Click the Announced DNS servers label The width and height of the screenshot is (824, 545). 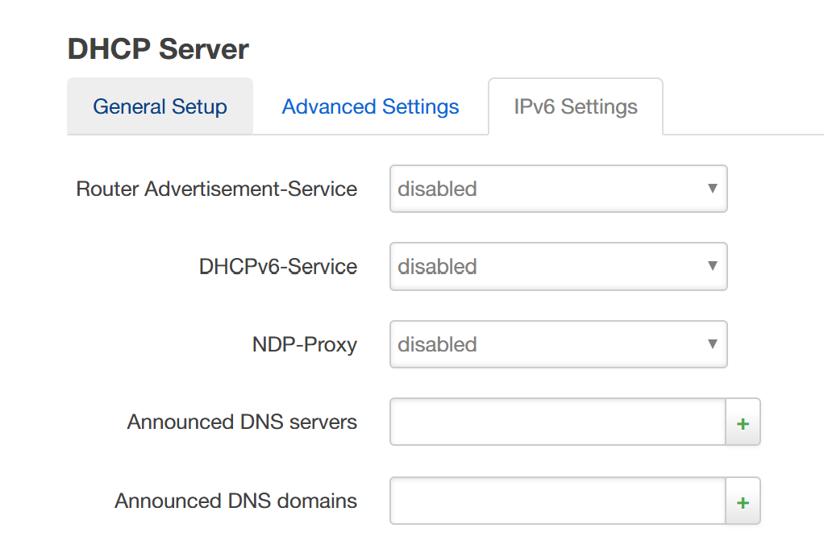pyautogui.click(x=242, y=422)
